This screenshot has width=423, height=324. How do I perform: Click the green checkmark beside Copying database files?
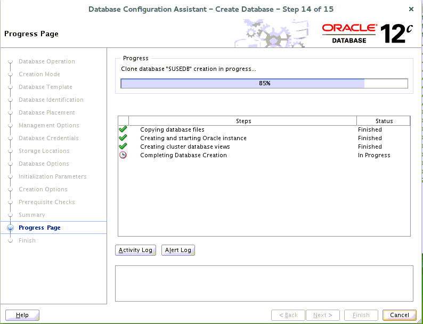pos(123,129)
